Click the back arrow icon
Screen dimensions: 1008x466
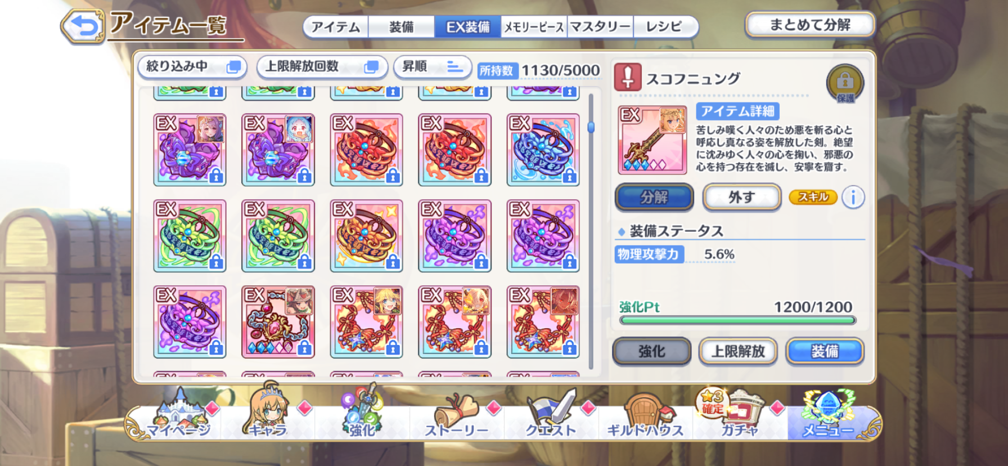pyautogui.click(x=83, y=26)
